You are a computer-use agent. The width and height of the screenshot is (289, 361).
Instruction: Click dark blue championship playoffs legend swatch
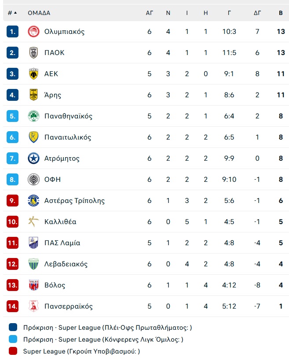13,327
